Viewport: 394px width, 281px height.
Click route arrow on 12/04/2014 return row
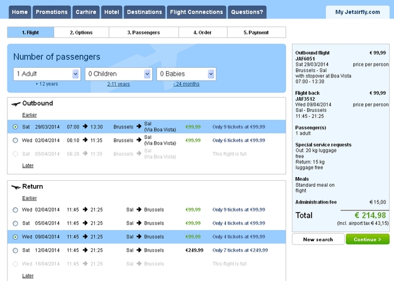(139, 250)
